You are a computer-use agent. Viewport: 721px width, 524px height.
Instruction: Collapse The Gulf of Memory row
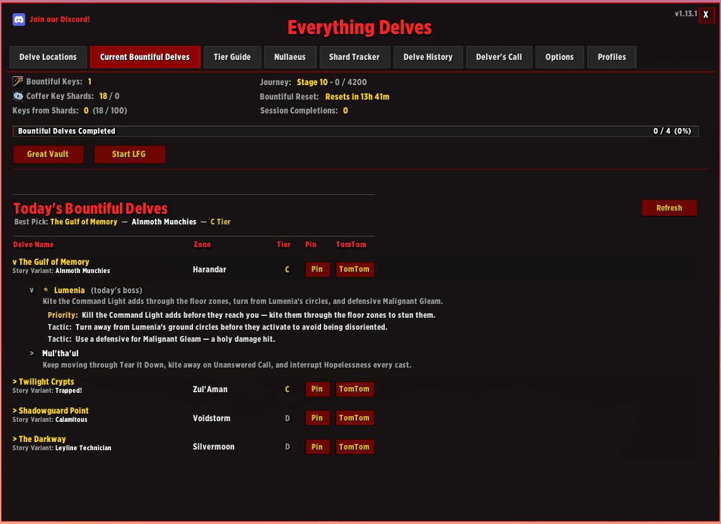15,262
